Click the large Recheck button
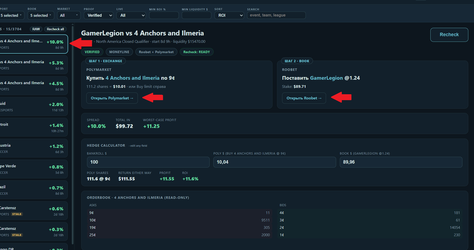474x250 pixels. [449, 35]
